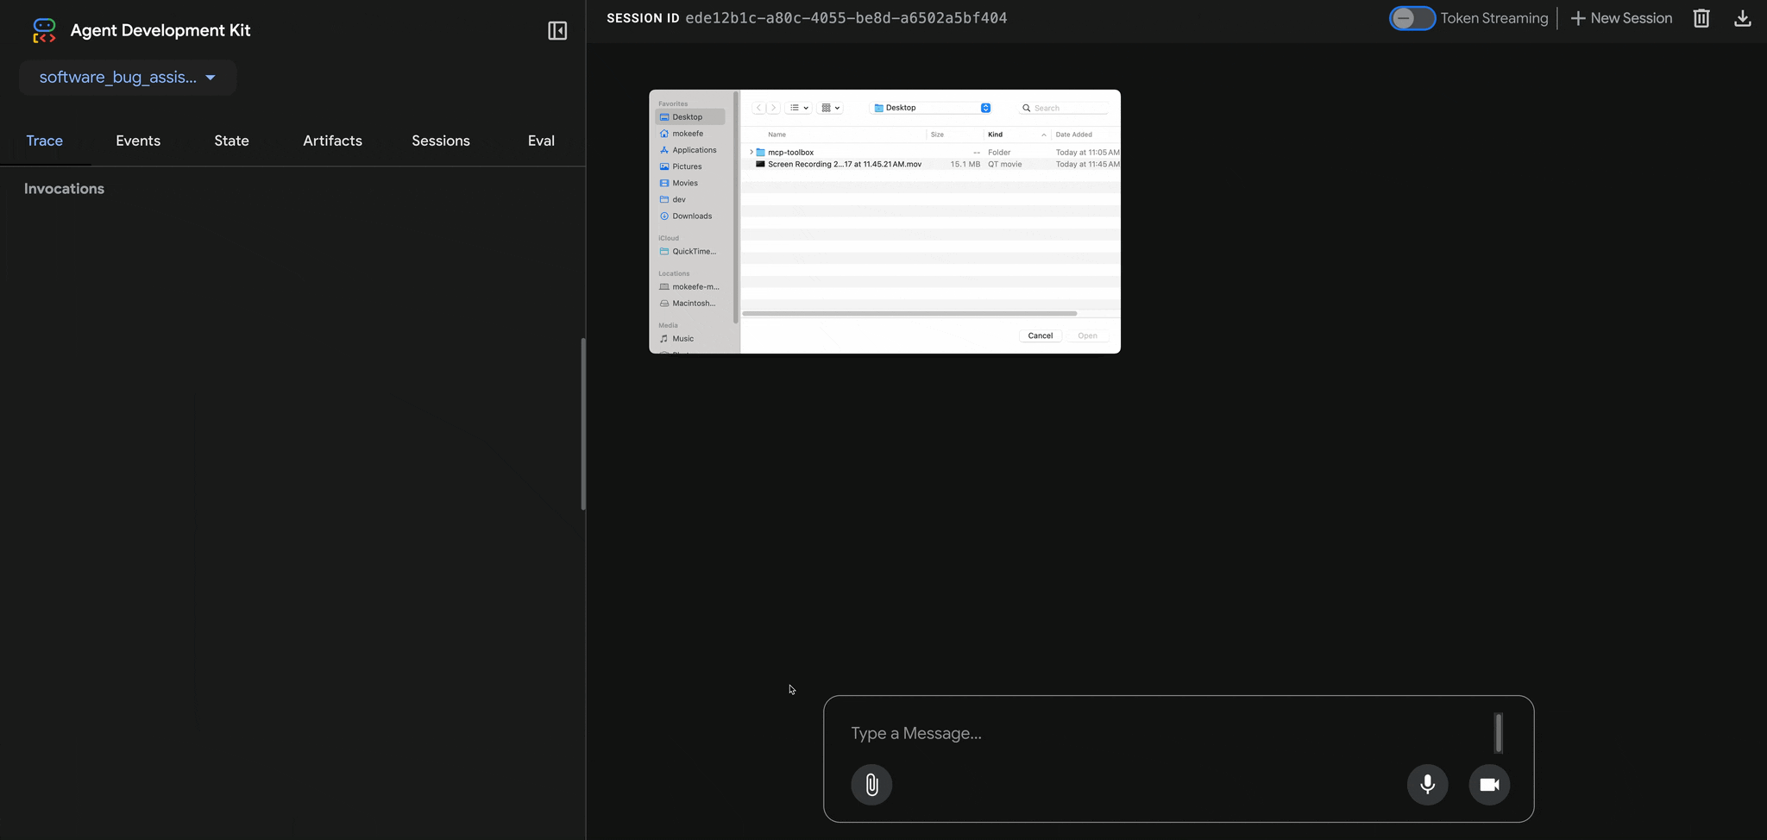This screenshot has height=840, width=1767.
Task: Go back in the file dialog
Action: click(758, 108)
